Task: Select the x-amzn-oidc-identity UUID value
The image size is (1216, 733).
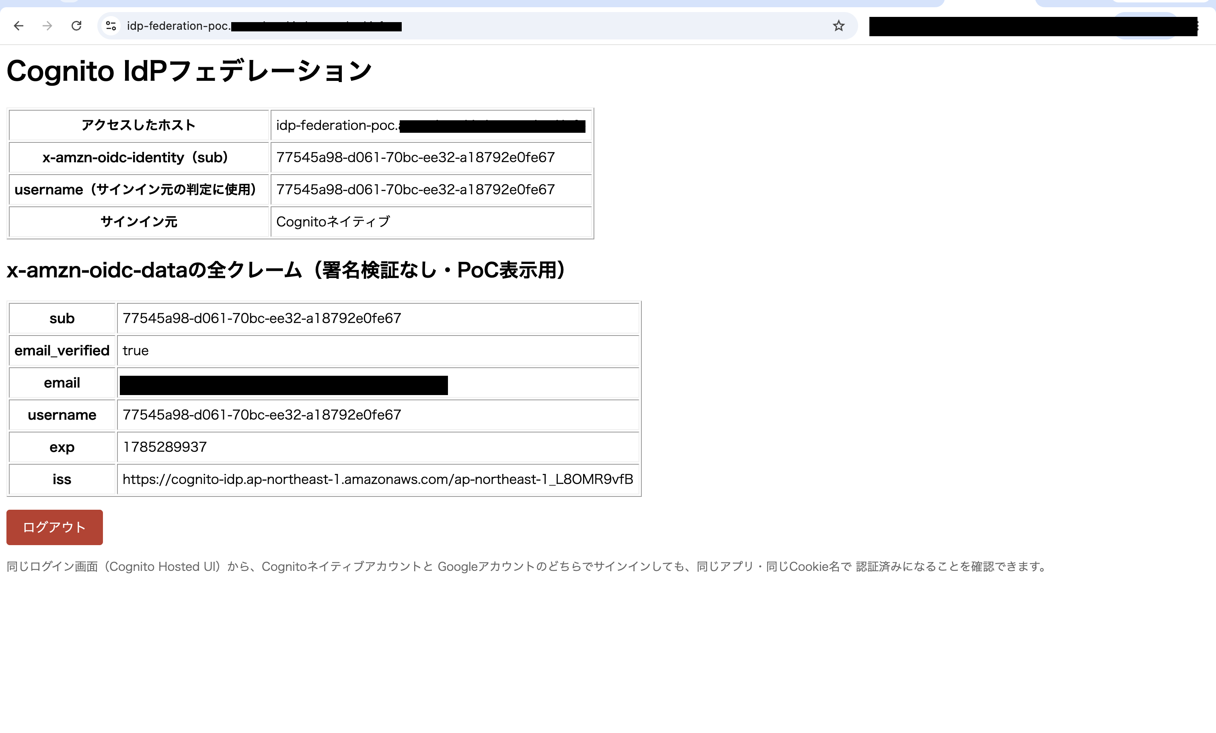Action: point(415,157)
